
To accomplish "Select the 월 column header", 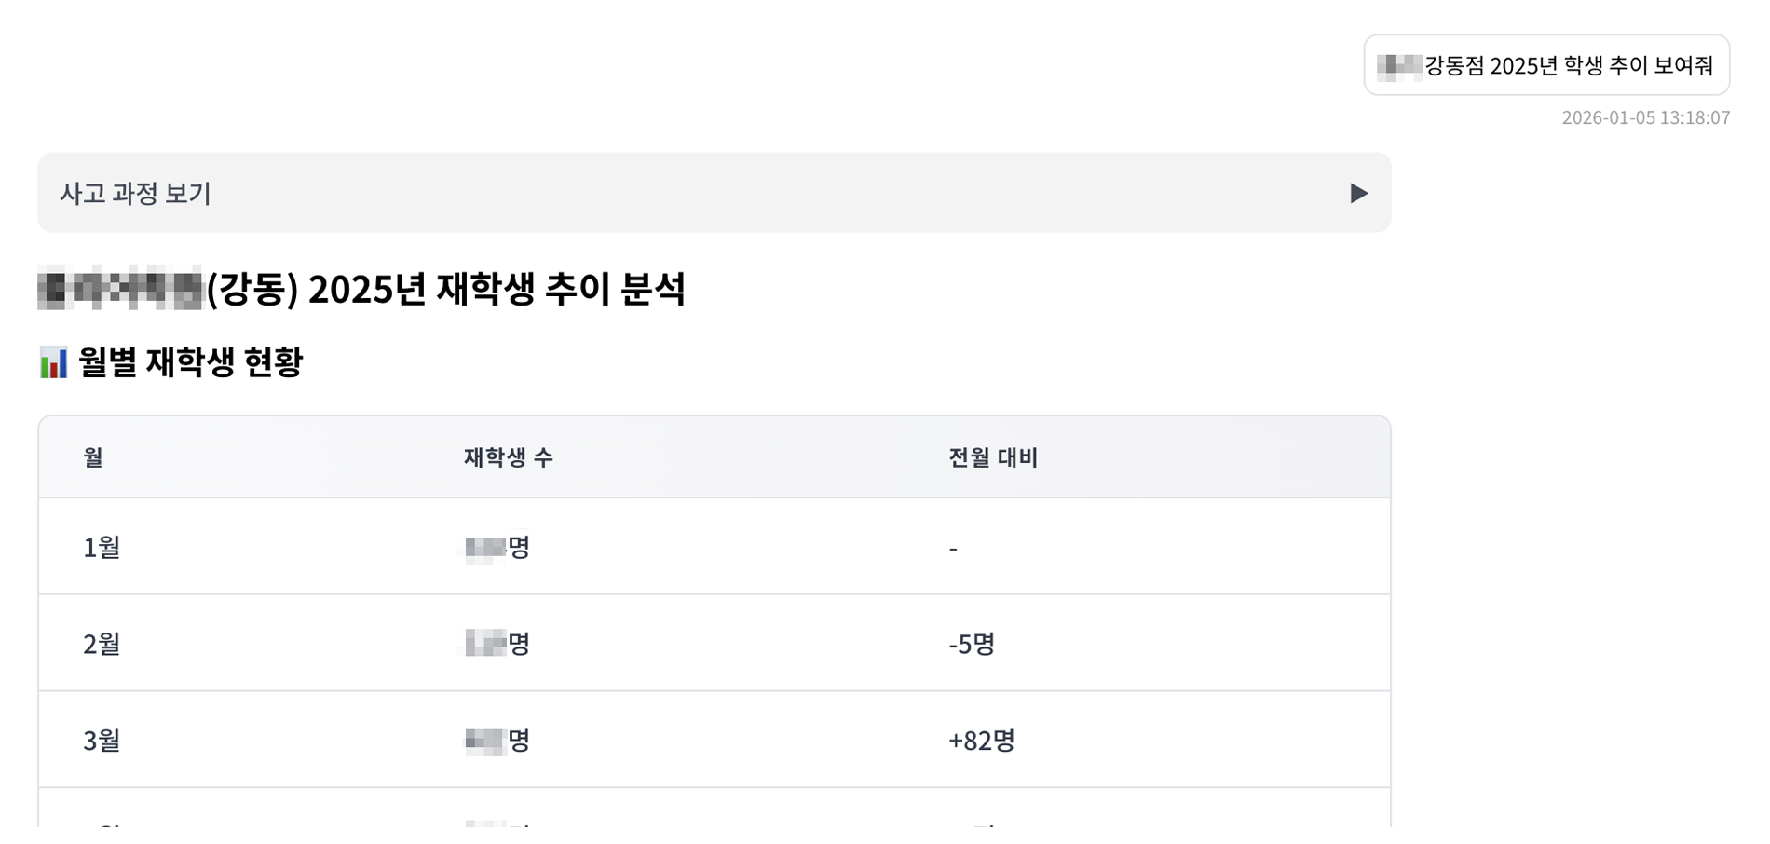I will click(x=88, y=457).
